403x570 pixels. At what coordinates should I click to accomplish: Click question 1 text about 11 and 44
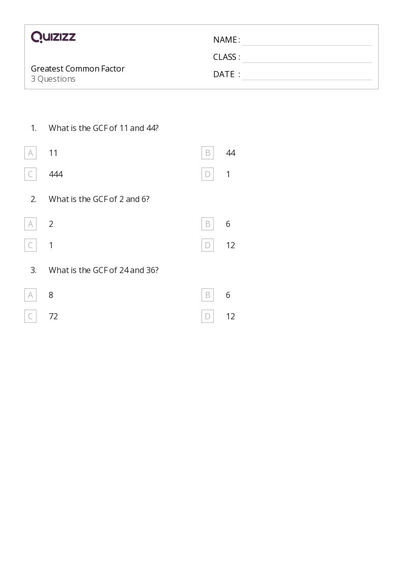point(104,128)
